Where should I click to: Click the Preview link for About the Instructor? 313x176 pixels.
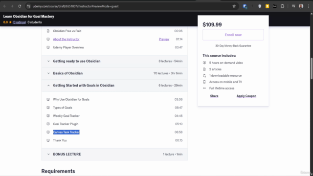coord(164,39)
